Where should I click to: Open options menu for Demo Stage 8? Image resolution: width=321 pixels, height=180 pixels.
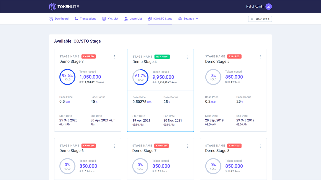coord(260,146)
